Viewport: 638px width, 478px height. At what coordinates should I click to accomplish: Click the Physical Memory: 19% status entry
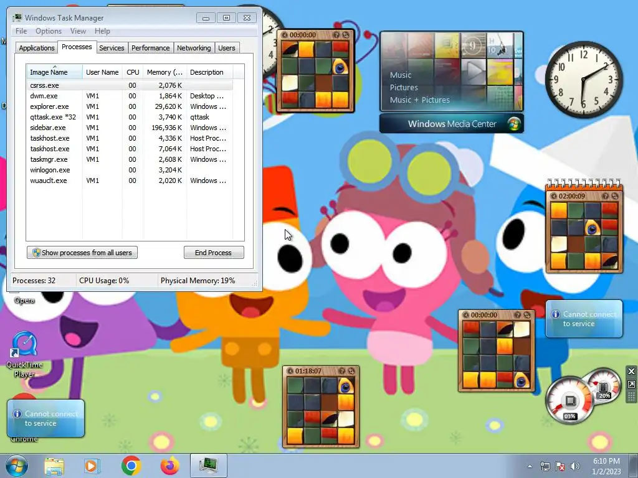[198, 281]
